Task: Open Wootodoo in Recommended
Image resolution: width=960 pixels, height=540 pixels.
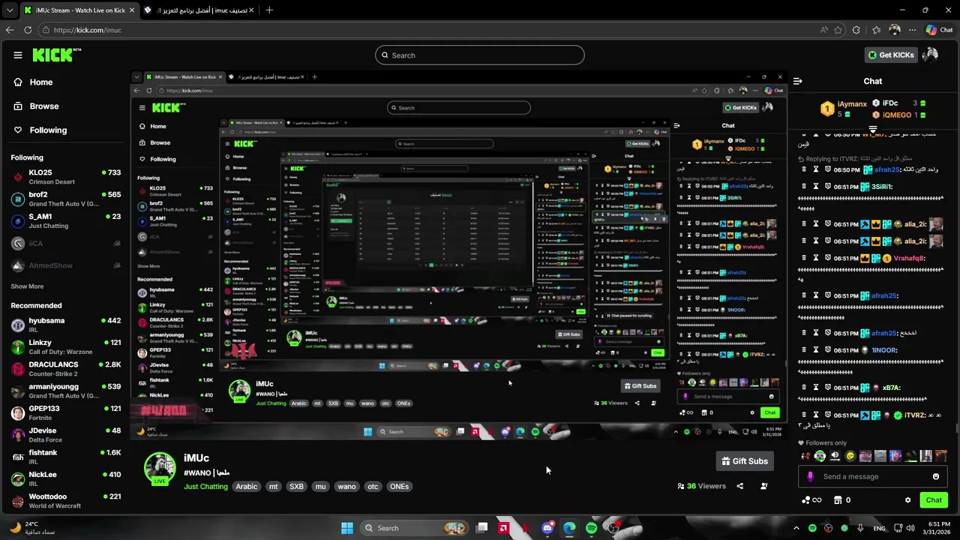Action: point(65,501)
